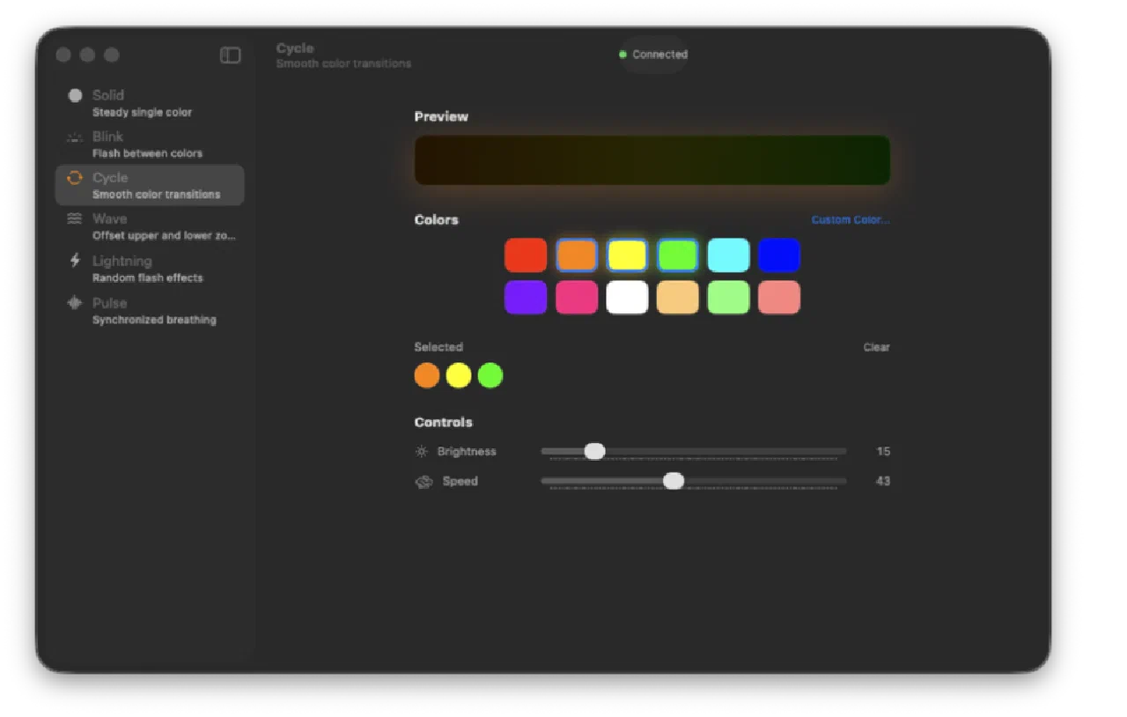Pick the purple color swatch
This screenshot has width=1127, height=717.
pos(526,298)
